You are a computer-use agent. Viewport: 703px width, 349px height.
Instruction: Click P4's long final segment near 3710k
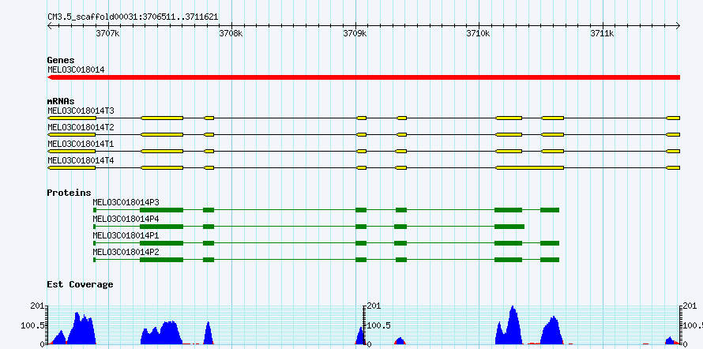pos(509,227)
